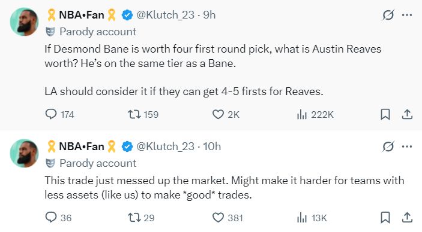Open @Klutch_23 handle on 9h tweet
Image resolution: width=422 pixels, height=232 pixels.
click(x=165, y=15)
